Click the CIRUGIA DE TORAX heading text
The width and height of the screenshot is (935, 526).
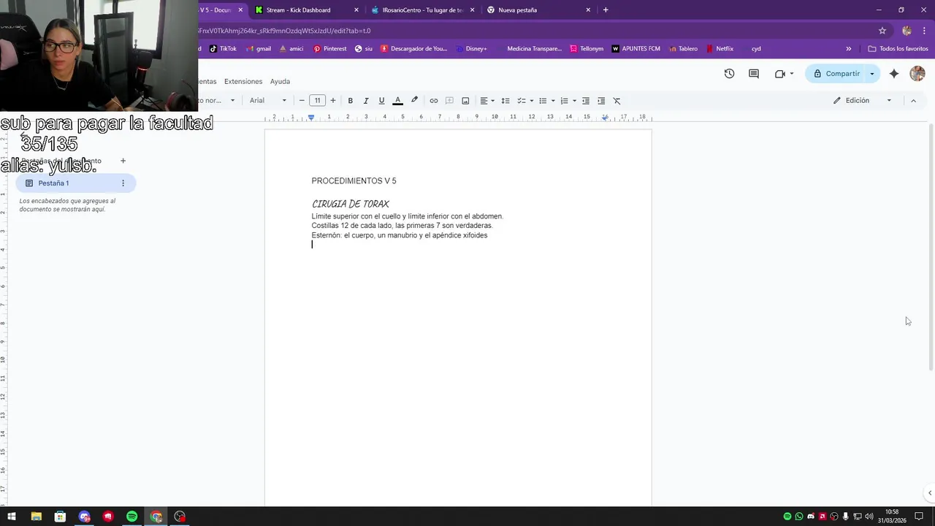pyautogui.click(x=351, y=204)
